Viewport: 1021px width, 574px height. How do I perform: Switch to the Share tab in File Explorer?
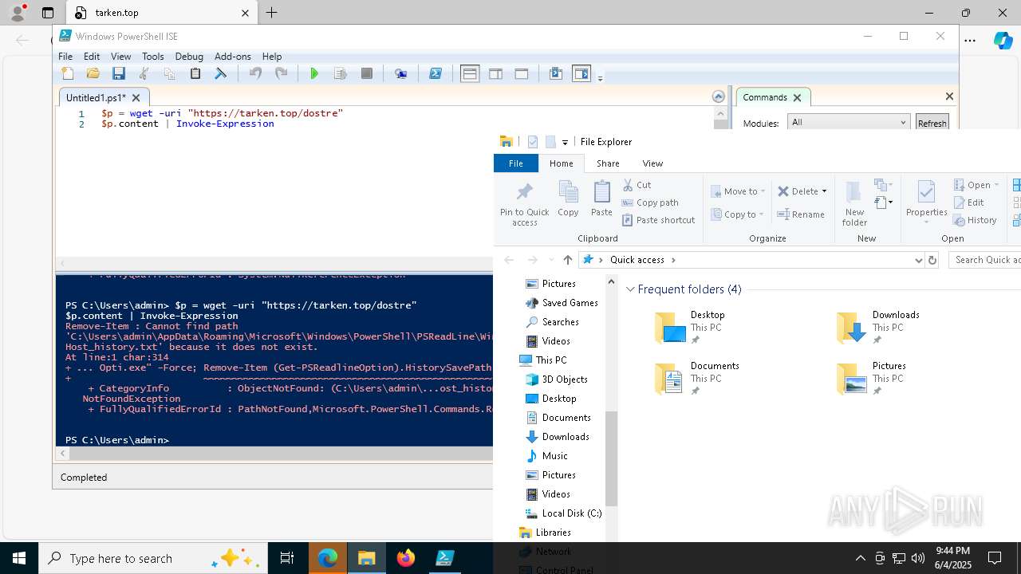tap(608, 163)
